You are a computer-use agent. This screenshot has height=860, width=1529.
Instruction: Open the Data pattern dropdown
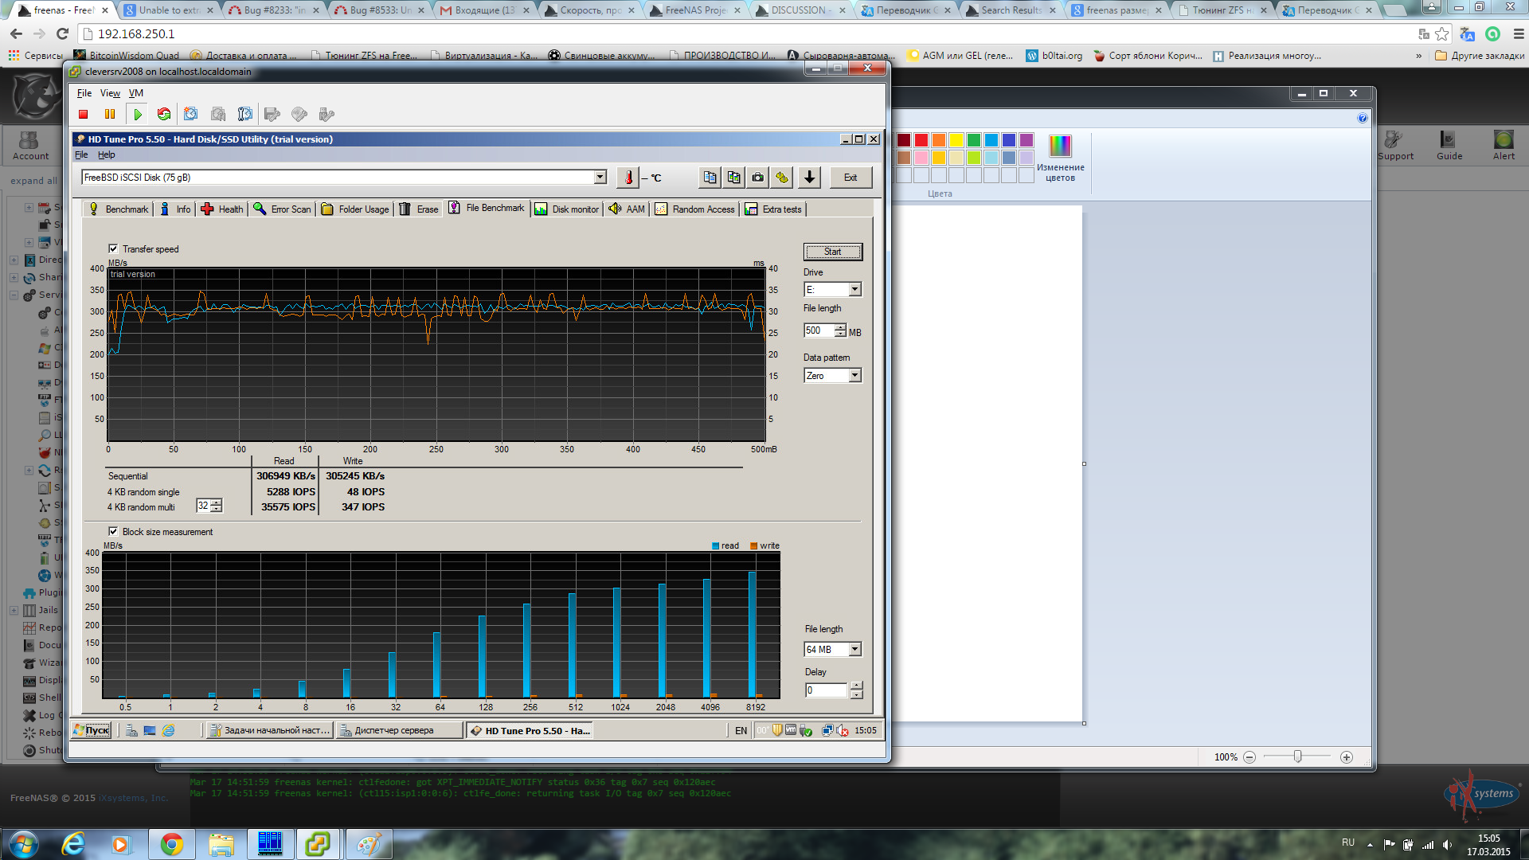[x=854, y=375]
